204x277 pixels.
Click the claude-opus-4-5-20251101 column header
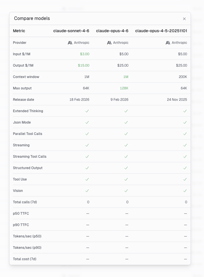(x=161, y=31)
